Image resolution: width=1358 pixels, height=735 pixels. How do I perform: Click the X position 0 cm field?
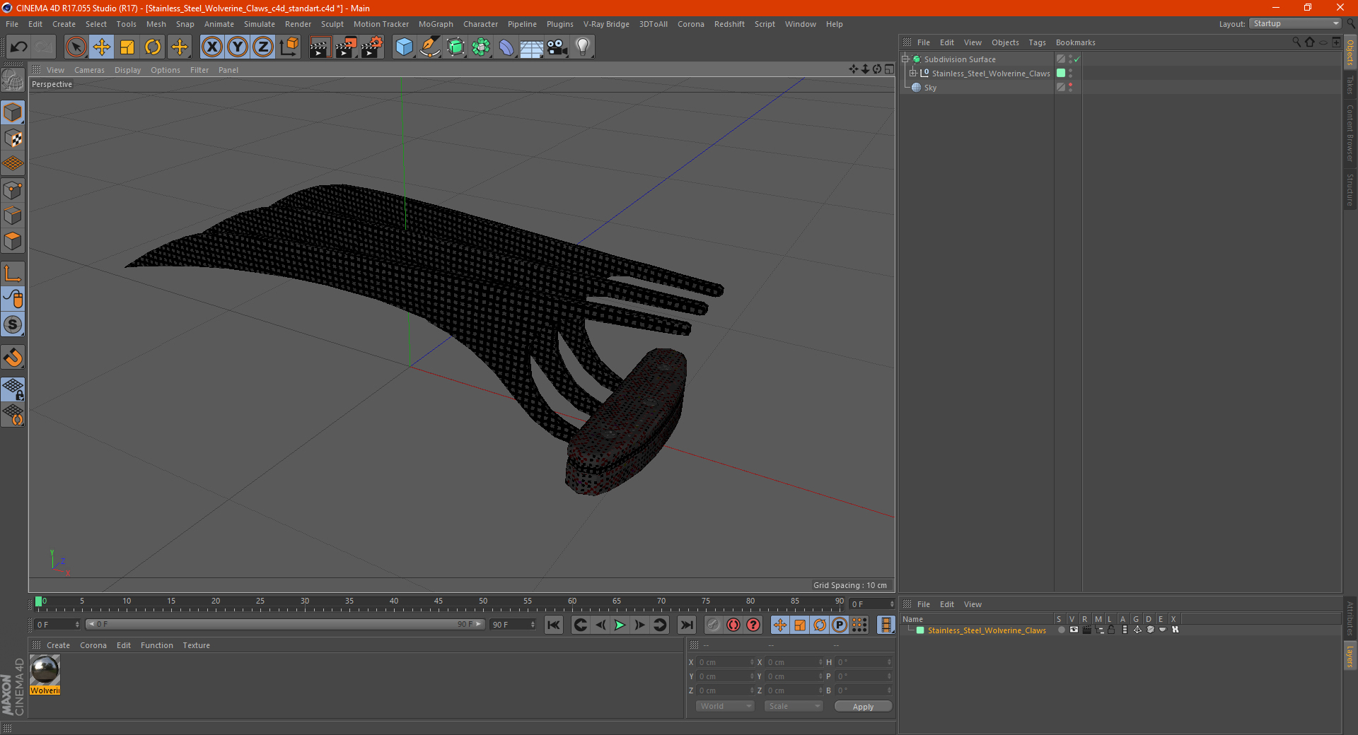click(x=726, y=662)
